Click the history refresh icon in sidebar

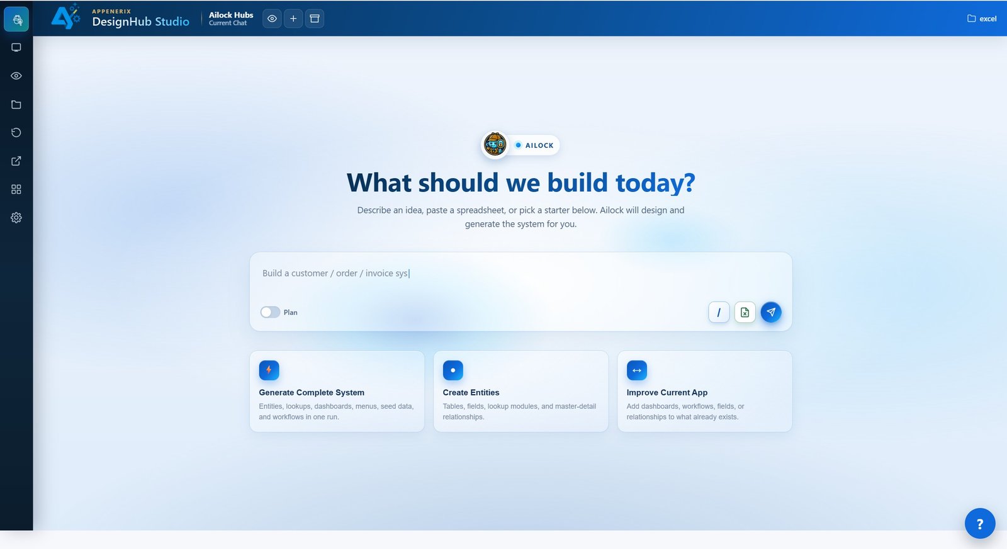click(x=16, y=133)
